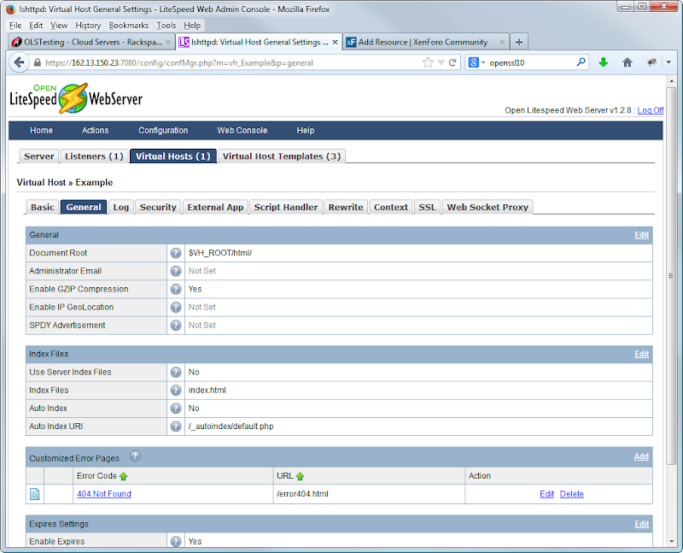Open the Log sub-tab

(x=120, y=207)
